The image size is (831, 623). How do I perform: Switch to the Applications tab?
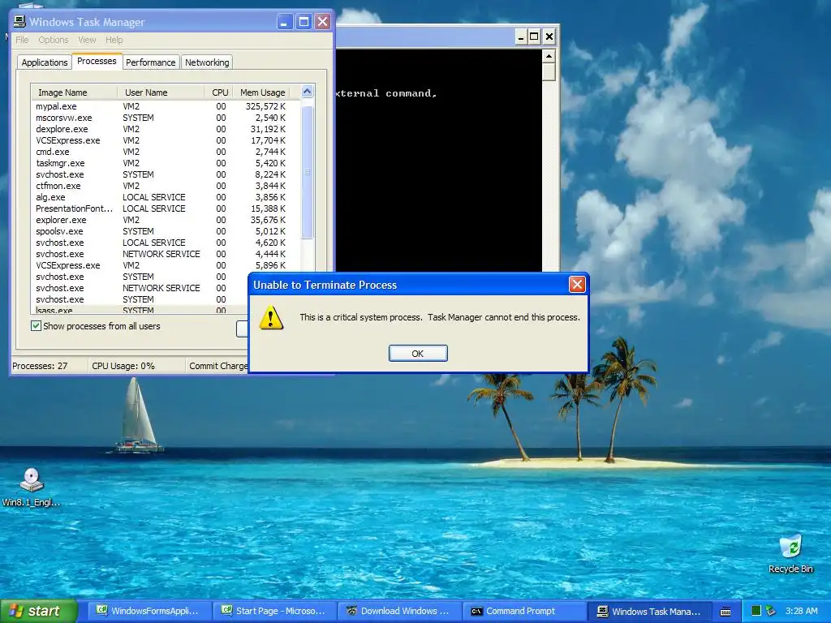(45, 62)
